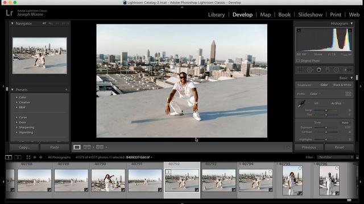
Task: Click the Previous button
Action: 309,147
